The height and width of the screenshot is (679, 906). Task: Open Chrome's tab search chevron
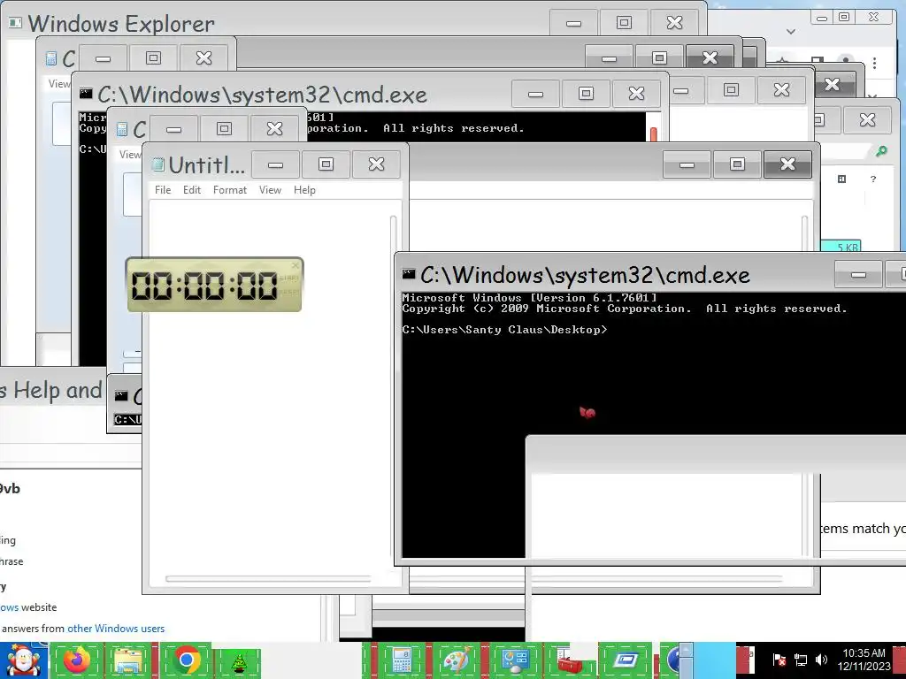pos(790,31)
